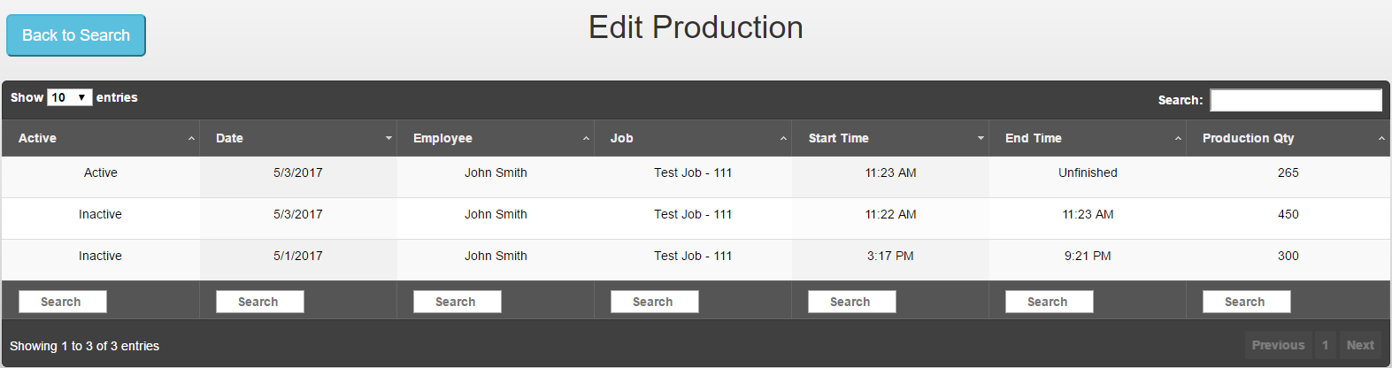Click the Job column filter box

click(x=655, y=302)
